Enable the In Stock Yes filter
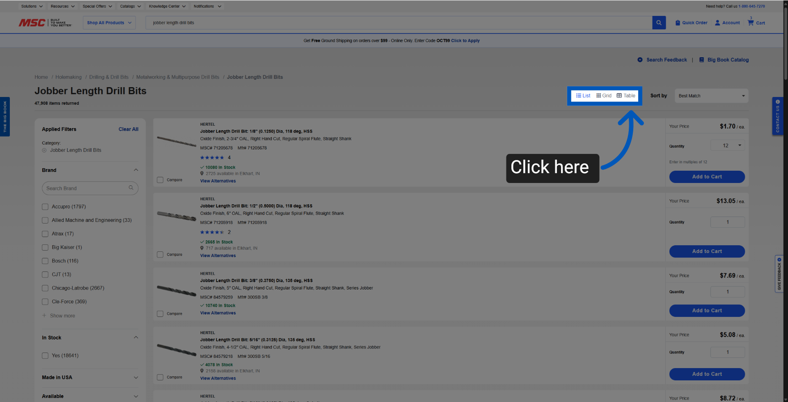The width and height of the screenshot is (788, 402). 45,355
